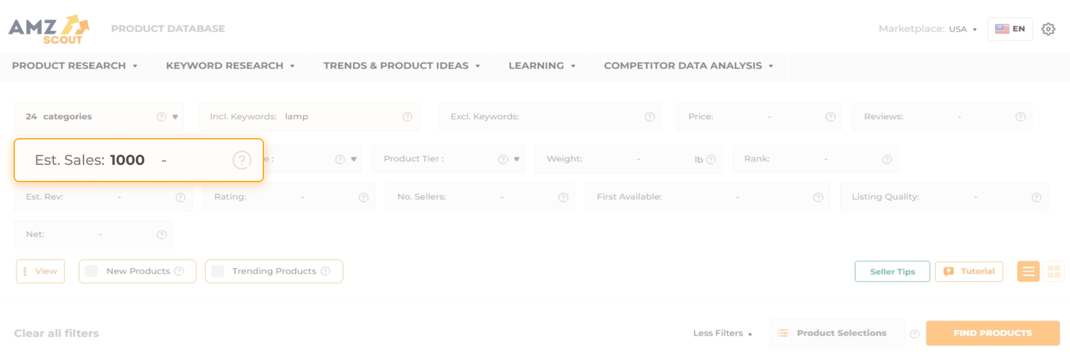The width and height of the screenshot is (1070, 363).
Task: Click the Est. Sales minimum value field
Action: point(128,160)
